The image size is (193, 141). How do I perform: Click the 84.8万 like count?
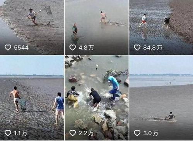coord(153,48)
